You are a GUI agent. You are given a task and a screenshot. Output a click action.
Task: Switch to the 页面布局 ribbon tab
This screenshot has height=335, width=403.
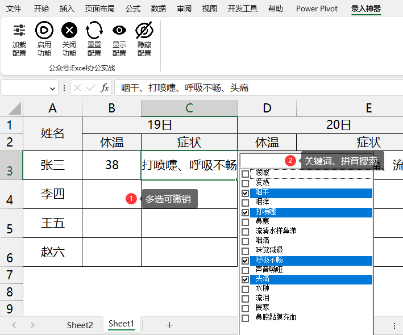(99, 9)
